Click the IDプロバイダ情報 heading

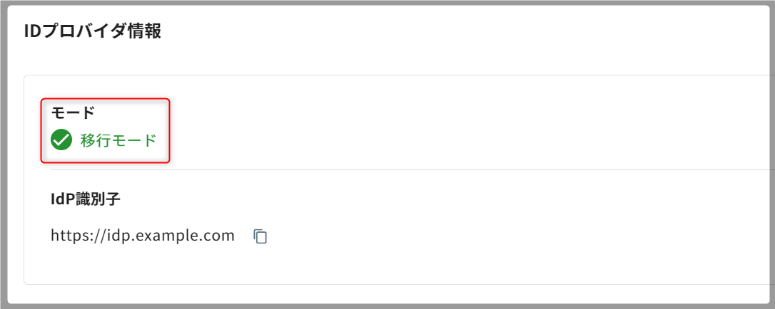(92, 31)
